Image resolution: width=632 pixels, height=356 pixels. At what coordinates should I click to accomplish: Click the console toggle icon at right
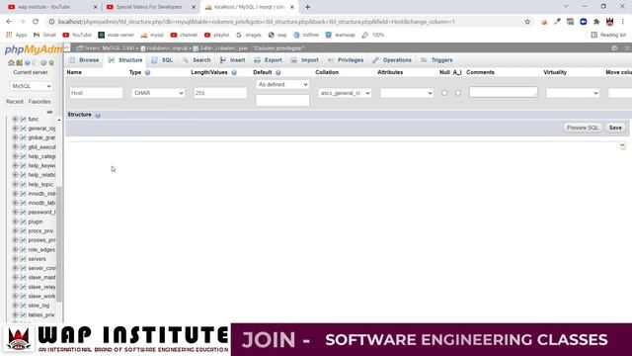(x=623, y=145)
